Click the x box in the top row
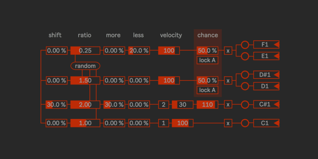Viewport: 318px width, 159px height. (x=228, y=50)
